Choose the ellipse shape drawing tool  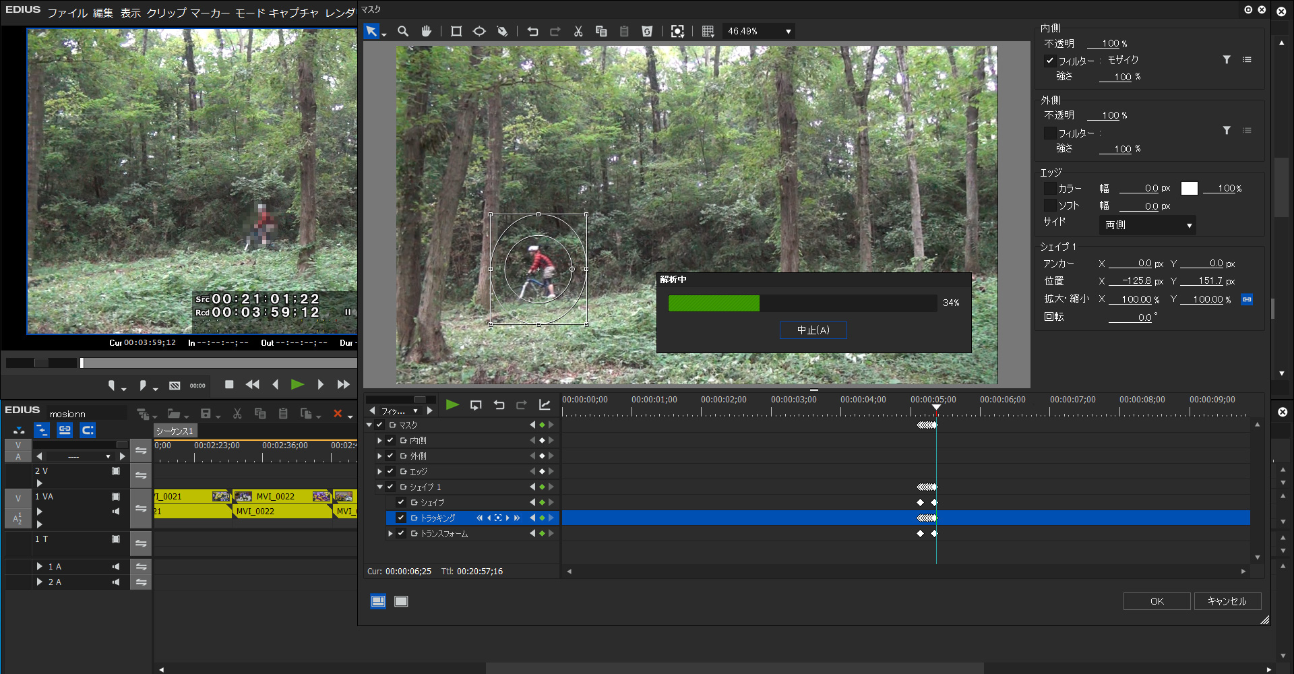click(479, 31)
